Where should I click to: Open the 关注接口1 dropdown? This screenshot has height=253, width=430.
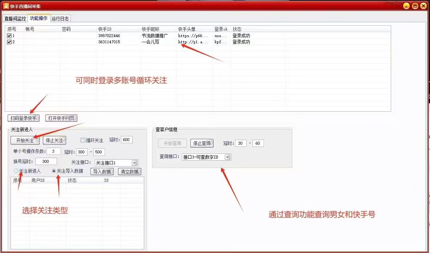point(135,162)
